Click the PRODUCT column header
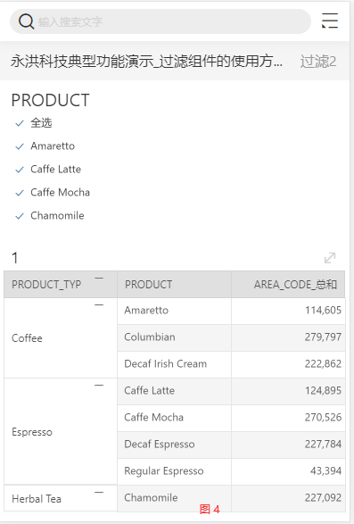The width and height of the screenshot is (354, 524). 174,285
